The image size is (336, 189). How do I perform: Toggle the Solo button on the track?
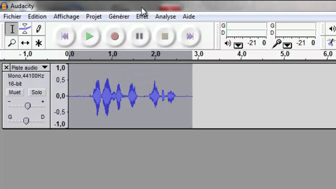[37, 92]
